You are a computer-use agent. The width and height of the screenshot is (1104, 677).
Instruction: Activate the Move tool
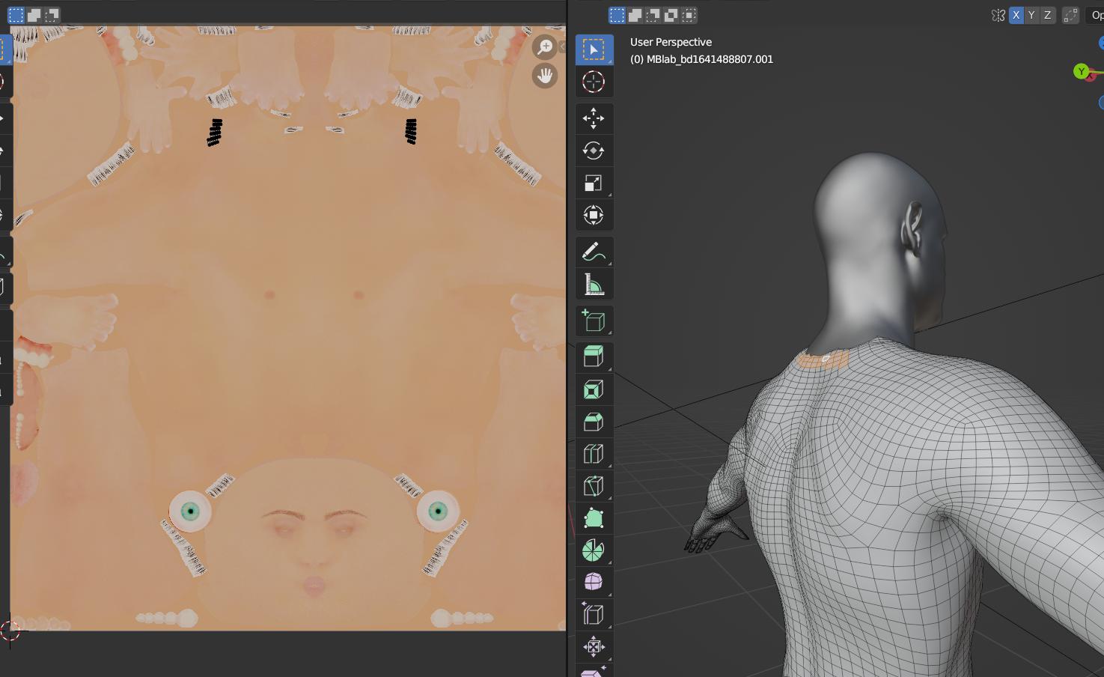coord(594,118)
